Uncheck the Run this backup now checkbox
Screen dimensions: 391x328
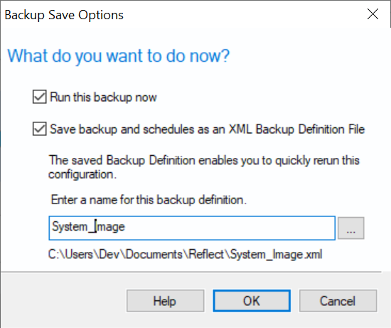[39, 97]
